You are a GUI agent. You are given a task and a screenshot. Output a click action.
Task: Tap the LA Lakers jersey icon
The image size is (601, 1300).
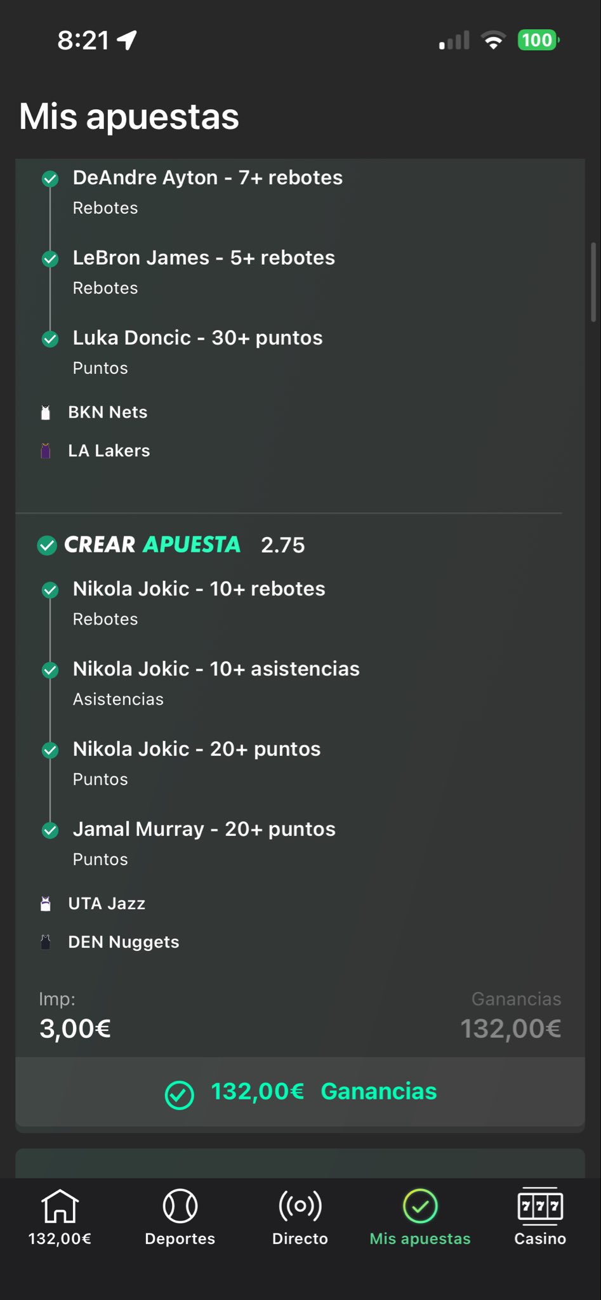(x=46, y=451)
